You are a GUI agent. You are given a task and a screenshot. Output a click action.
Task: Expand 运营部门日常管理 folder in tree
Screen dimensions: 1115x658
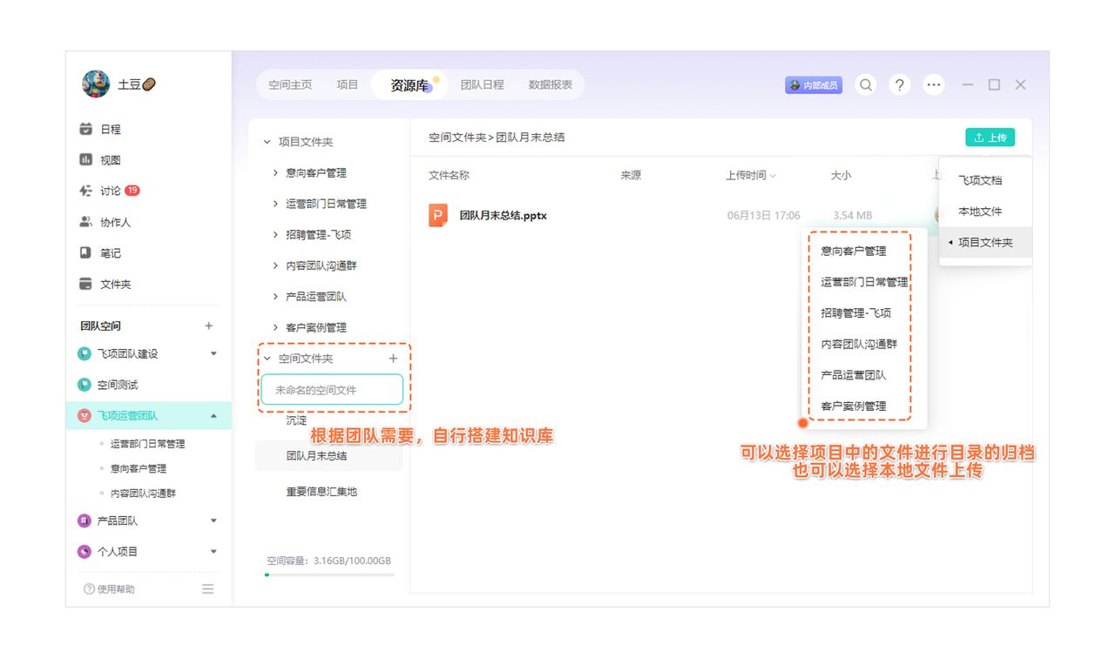(275, 204)
